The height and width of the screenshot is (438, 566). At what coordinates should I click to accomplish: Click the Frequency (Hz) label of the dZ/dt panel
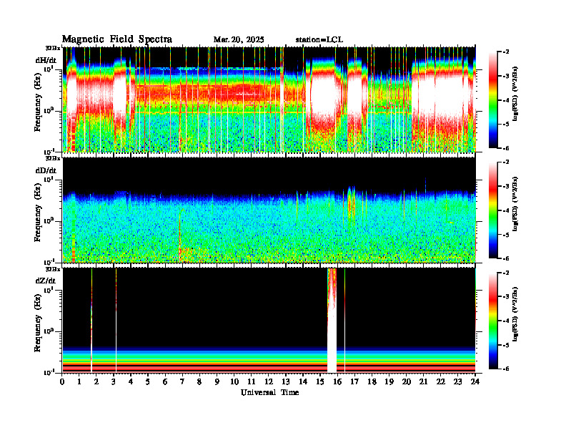(x=38, y=324)
